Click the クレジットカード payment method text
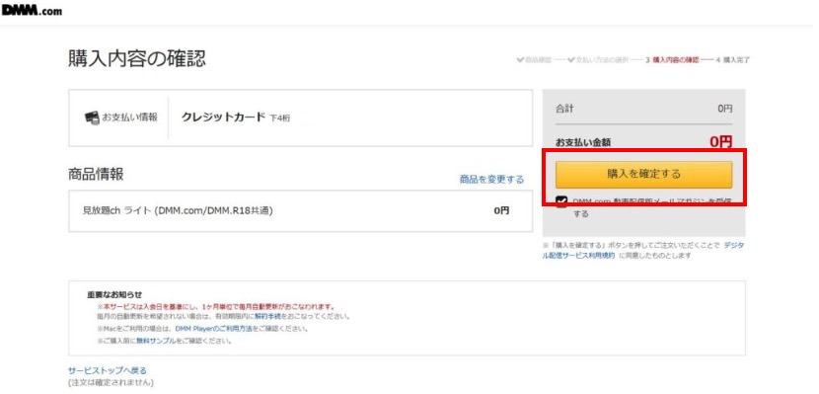The image size is (819, 394). click(x=224, y=118)
